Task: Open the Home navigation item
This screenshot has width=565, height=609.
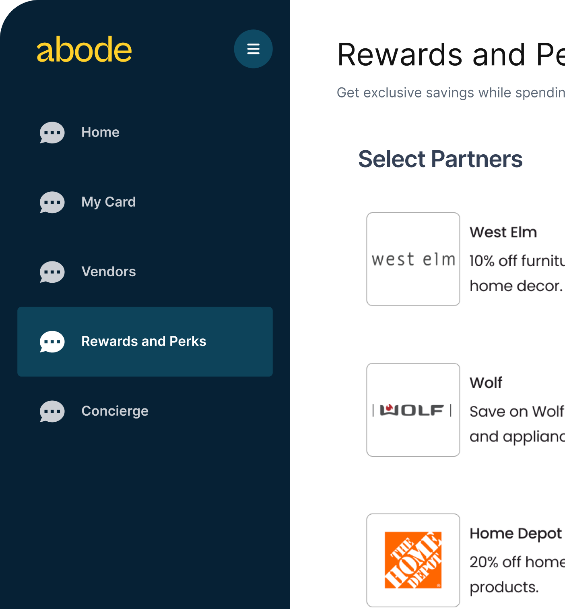Action: [x=100, y=132]
